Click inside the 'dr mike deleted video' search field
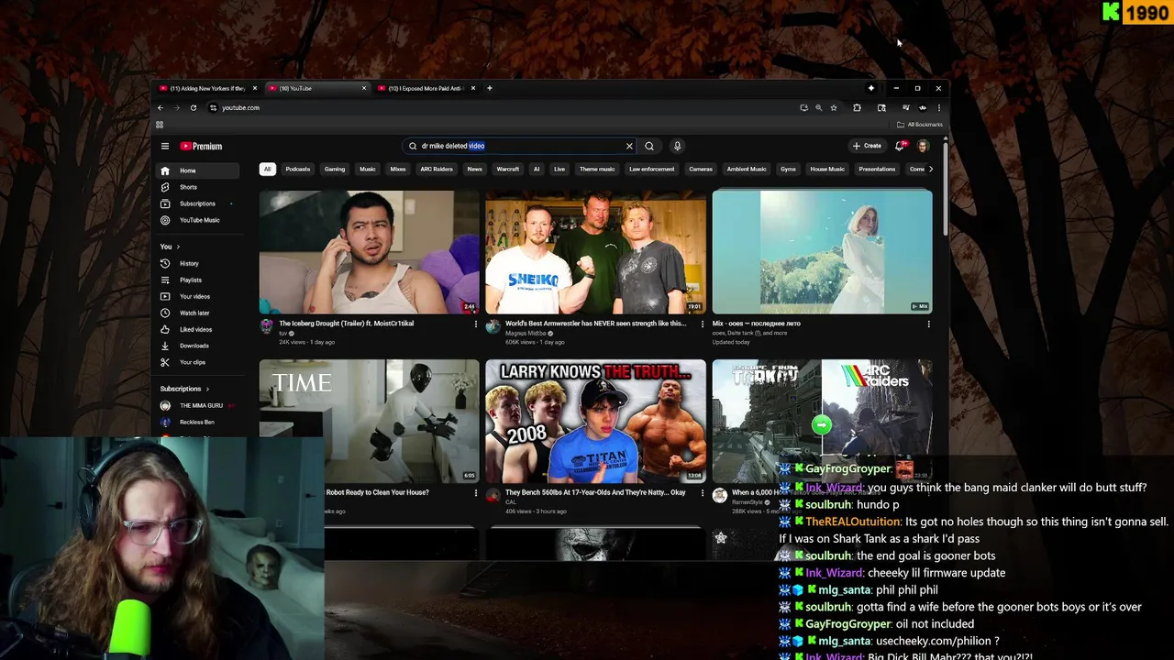The height and width of the screenshot is (660, 1174). (518, 146)
